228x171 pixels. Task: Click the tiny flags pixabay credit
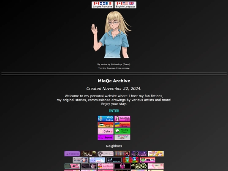pos(114,68)
